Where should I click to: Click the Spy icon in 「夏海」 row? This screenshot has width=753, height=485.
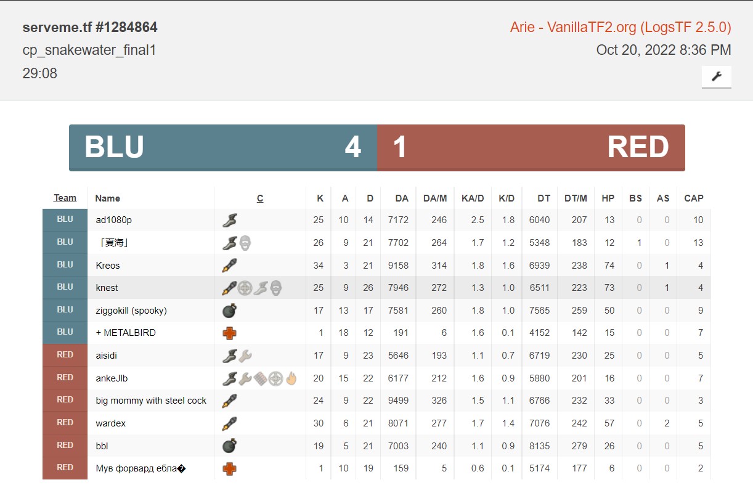[x=245, y=243]
